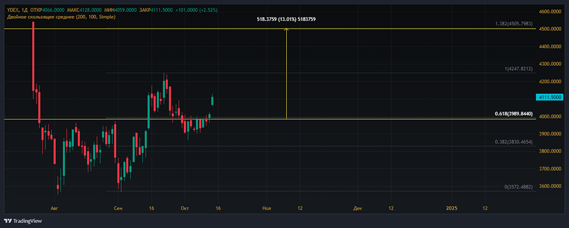
Task: Click the 2025 label on time axis
Action: pos(452,209)
